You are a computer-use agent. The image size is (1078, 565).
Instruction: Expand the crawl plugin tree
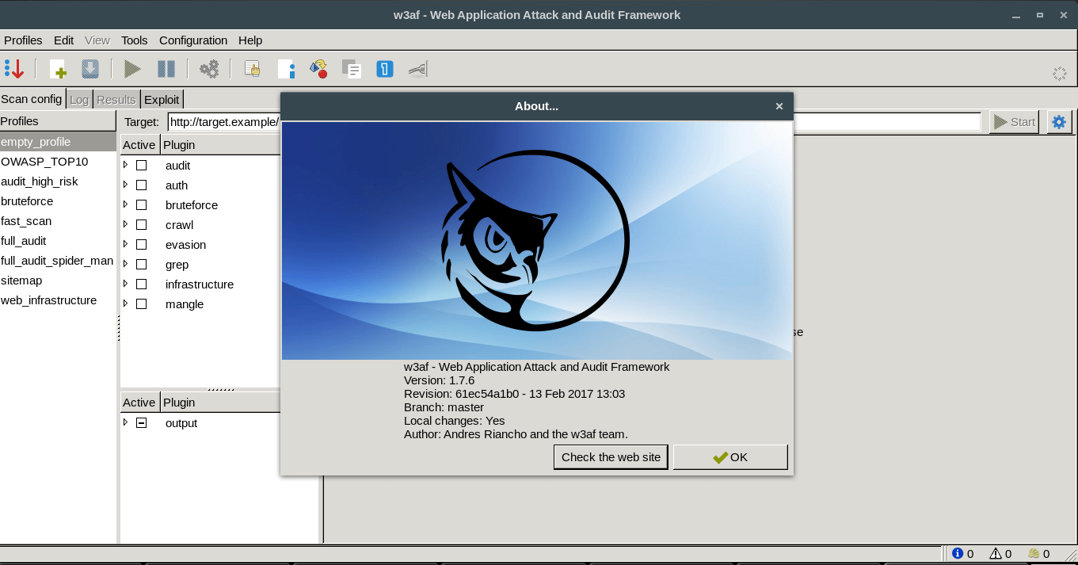125,224
